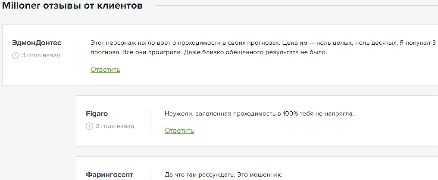
Task: Click the Ответить link under ЭдмонДонтес's review
Action: [105, 70]
